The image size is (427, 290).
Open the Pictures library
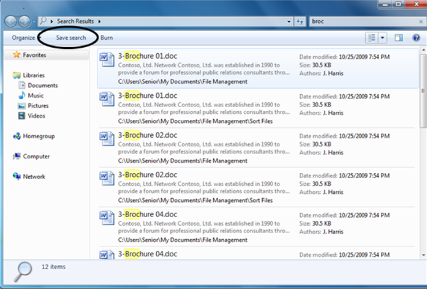[x=38, y=106]
